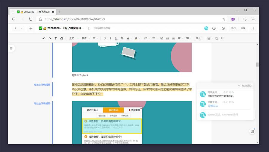
Task: Open the recent documents dropdown arrow
Action: pyautogui.click(x=22, y=28)
